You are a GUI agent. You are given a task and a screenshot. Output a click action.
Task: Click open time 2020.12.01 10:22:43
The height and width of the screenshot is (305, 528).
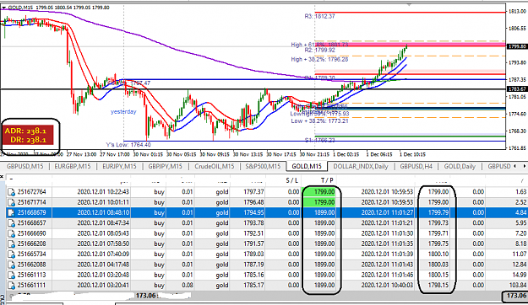click(103, 192)
